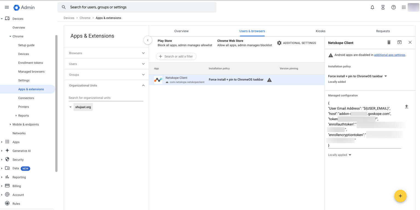The image size is (420, 210).
Task: Upload a managed configuration file
Action: 407,106
